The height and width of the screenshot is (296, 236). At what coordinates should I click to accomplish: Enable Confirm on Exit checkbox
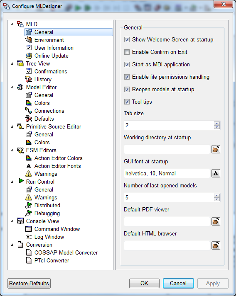(x=127, y=52)
